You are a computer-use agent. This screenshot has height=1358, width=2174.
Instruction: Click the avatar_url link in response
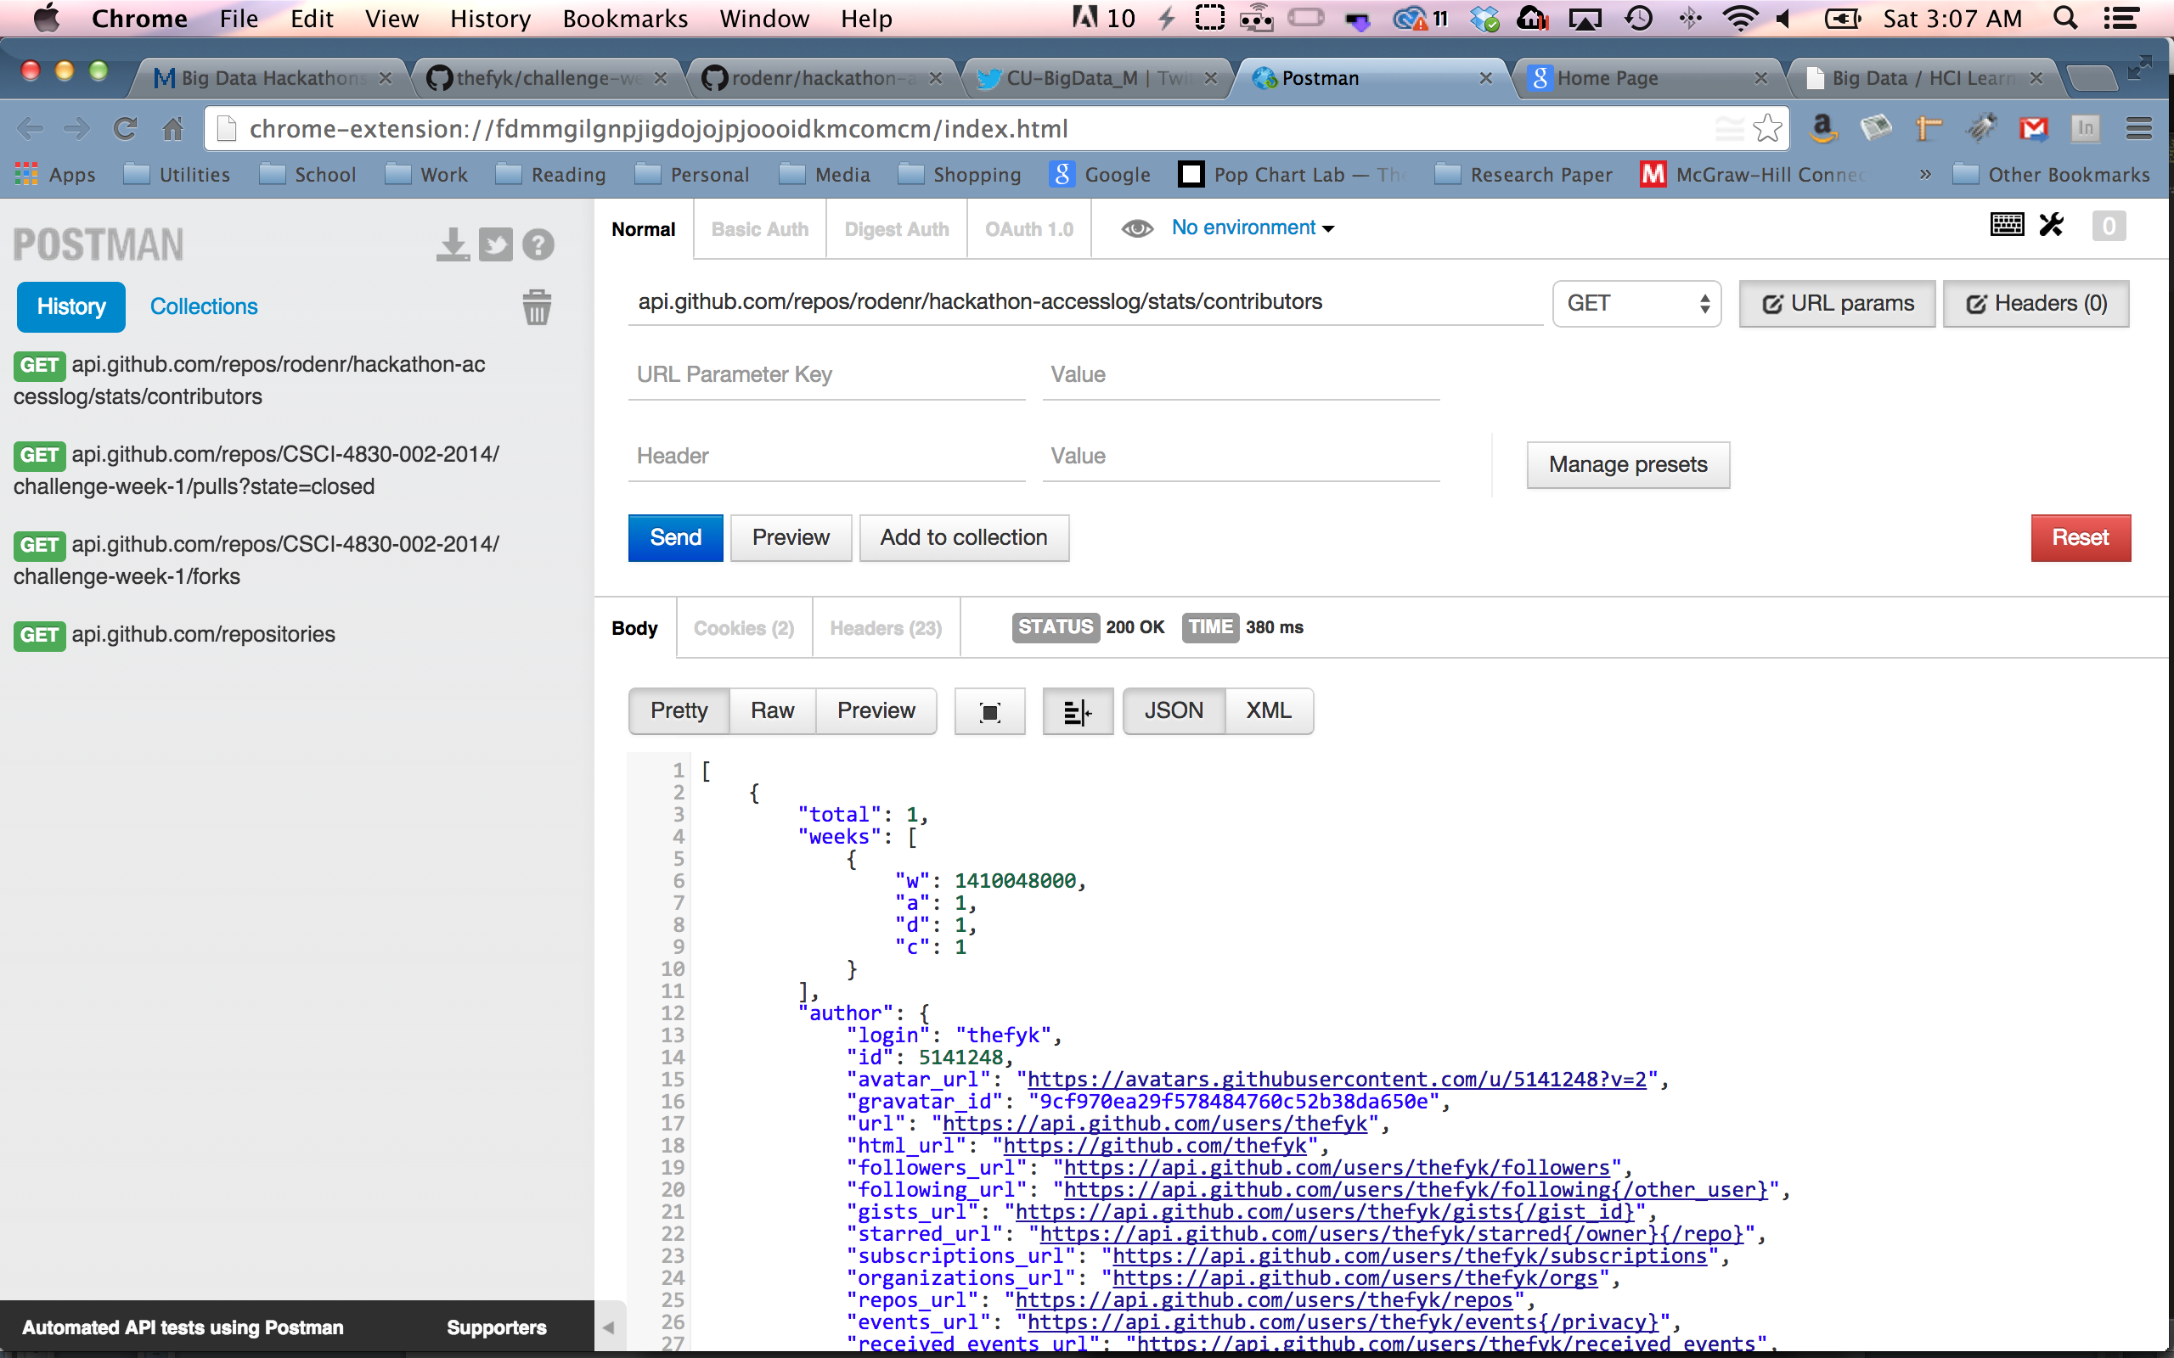pos(1336,1079)
